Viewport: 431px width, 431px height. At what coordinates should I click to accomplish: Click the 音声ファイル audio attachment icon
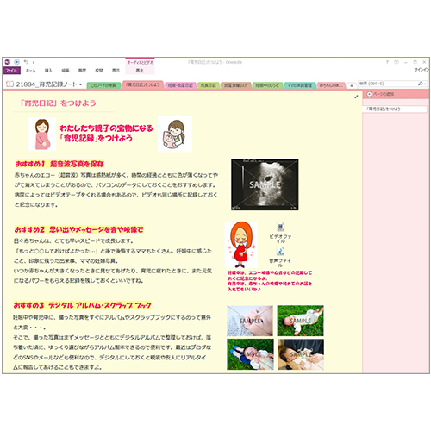[x=280, y=251]
